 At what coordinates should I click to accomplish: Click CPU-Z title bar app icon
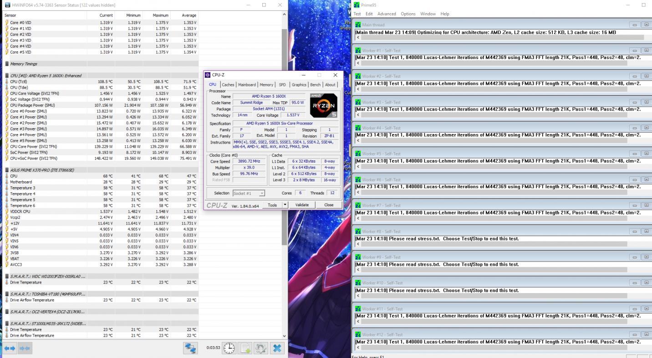(x=208, y=75)
